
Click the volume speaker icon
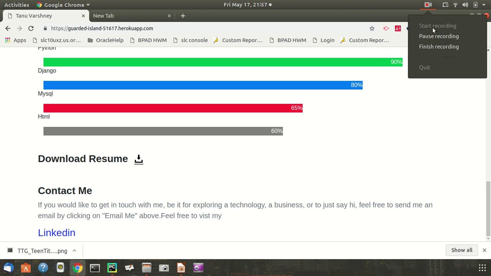pyautogui.click(x=465, y=5)
